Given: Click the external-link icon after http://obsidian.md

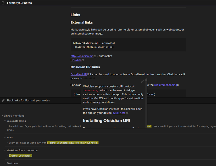Looking at the screenshot, I should click(x=95, y=56).
